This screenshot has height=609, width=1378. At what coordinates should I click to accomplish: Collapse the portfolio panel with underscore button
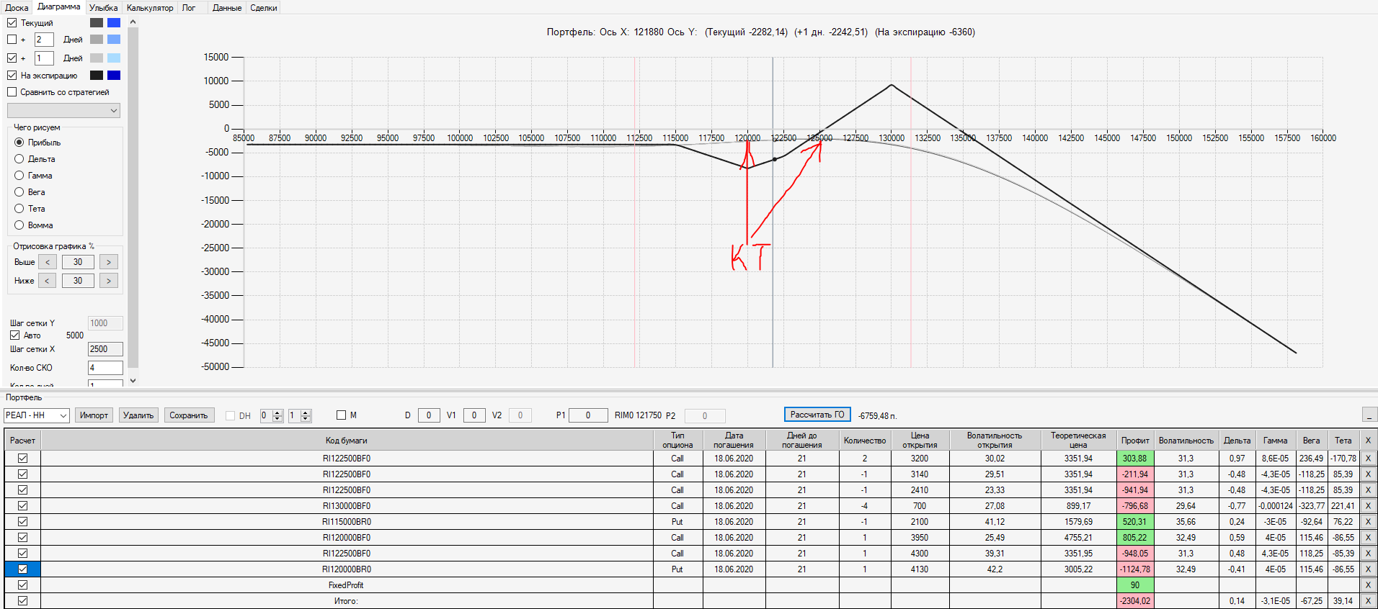pos(1369,415)
